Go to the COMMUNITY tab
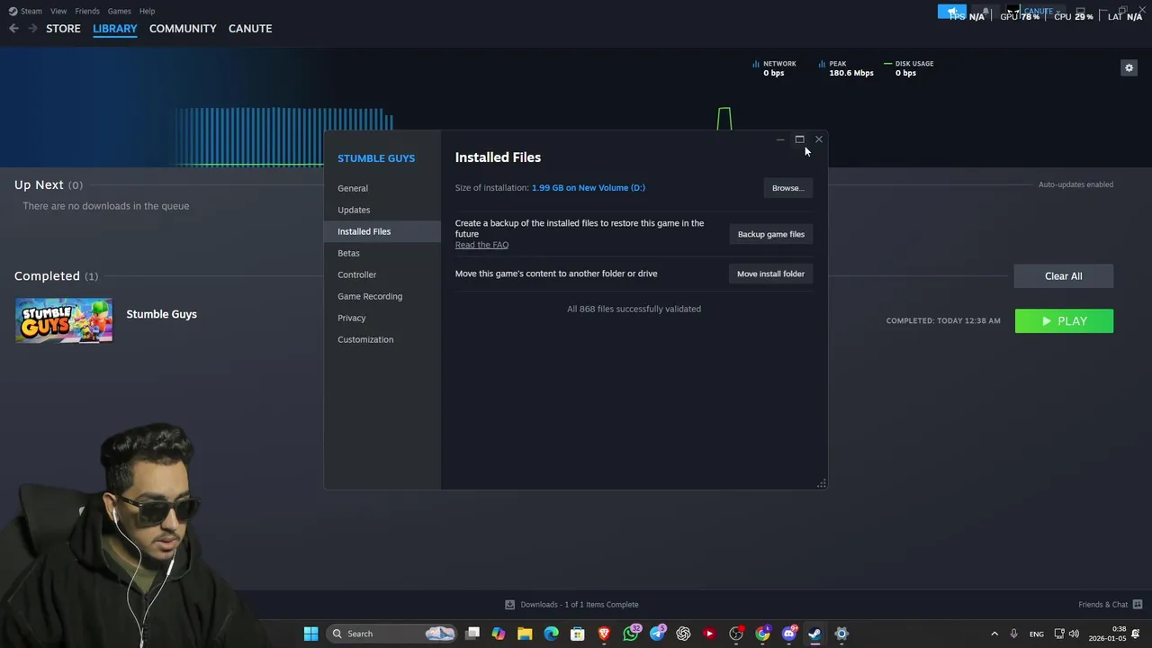 [x=183, y=28]
